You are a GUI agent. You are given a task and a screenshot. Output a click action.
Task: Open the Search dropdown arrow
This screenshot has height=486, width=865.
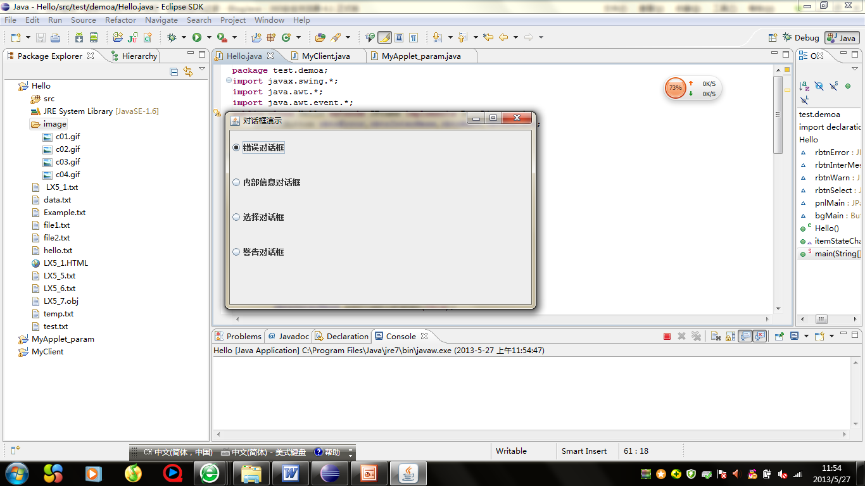(349, 37)
